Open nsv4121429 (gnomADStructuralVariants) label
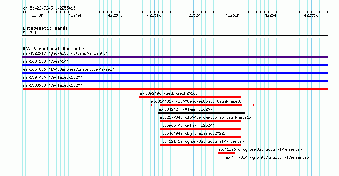 pos(202,141)
